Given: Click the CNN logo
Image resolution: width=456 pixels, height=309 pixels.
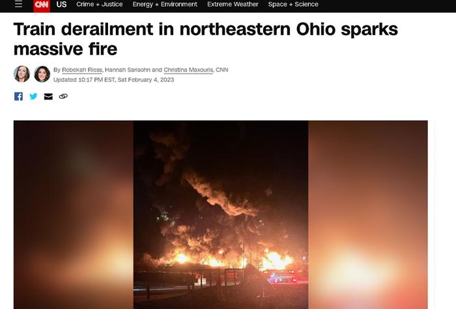Looking at the screenshot, I should coord(42,5).
